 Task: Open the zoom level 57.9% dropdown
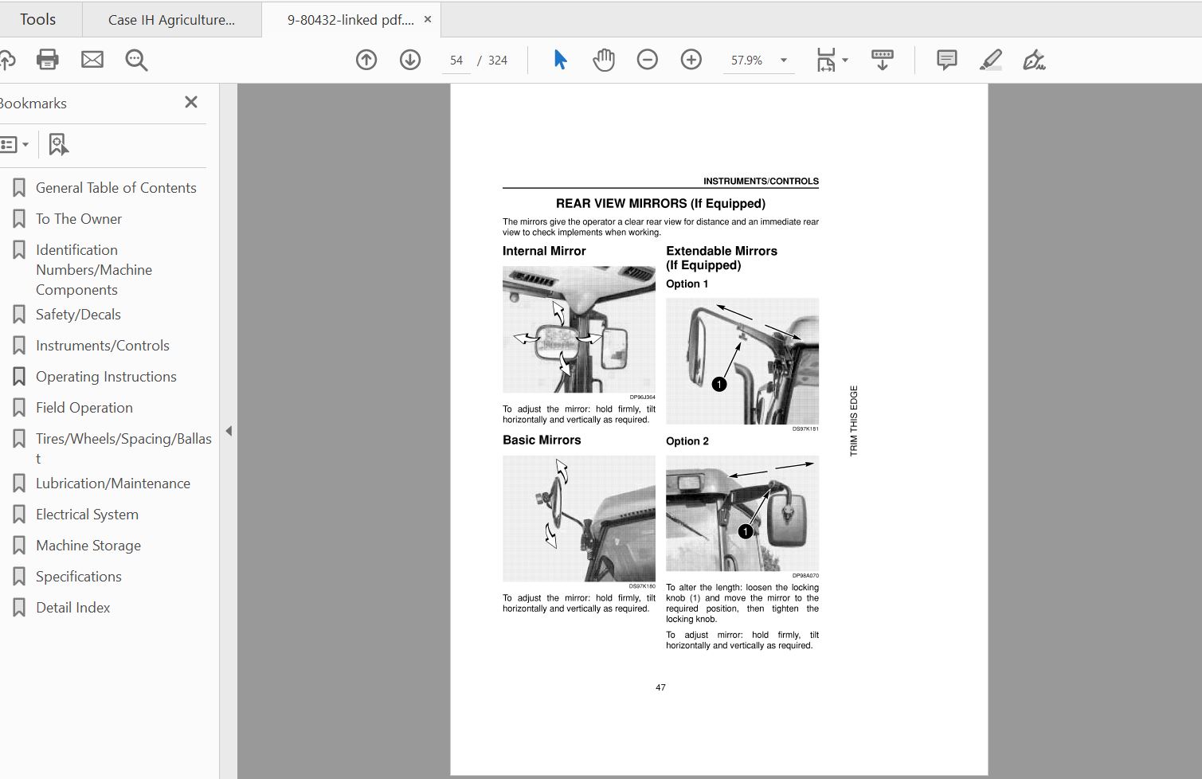coord(784,61)
